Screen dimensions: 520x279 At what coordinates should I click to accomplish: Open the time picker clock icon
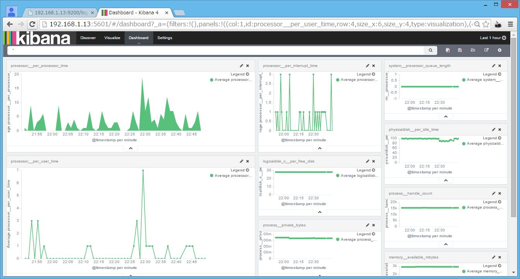[505, 38]
